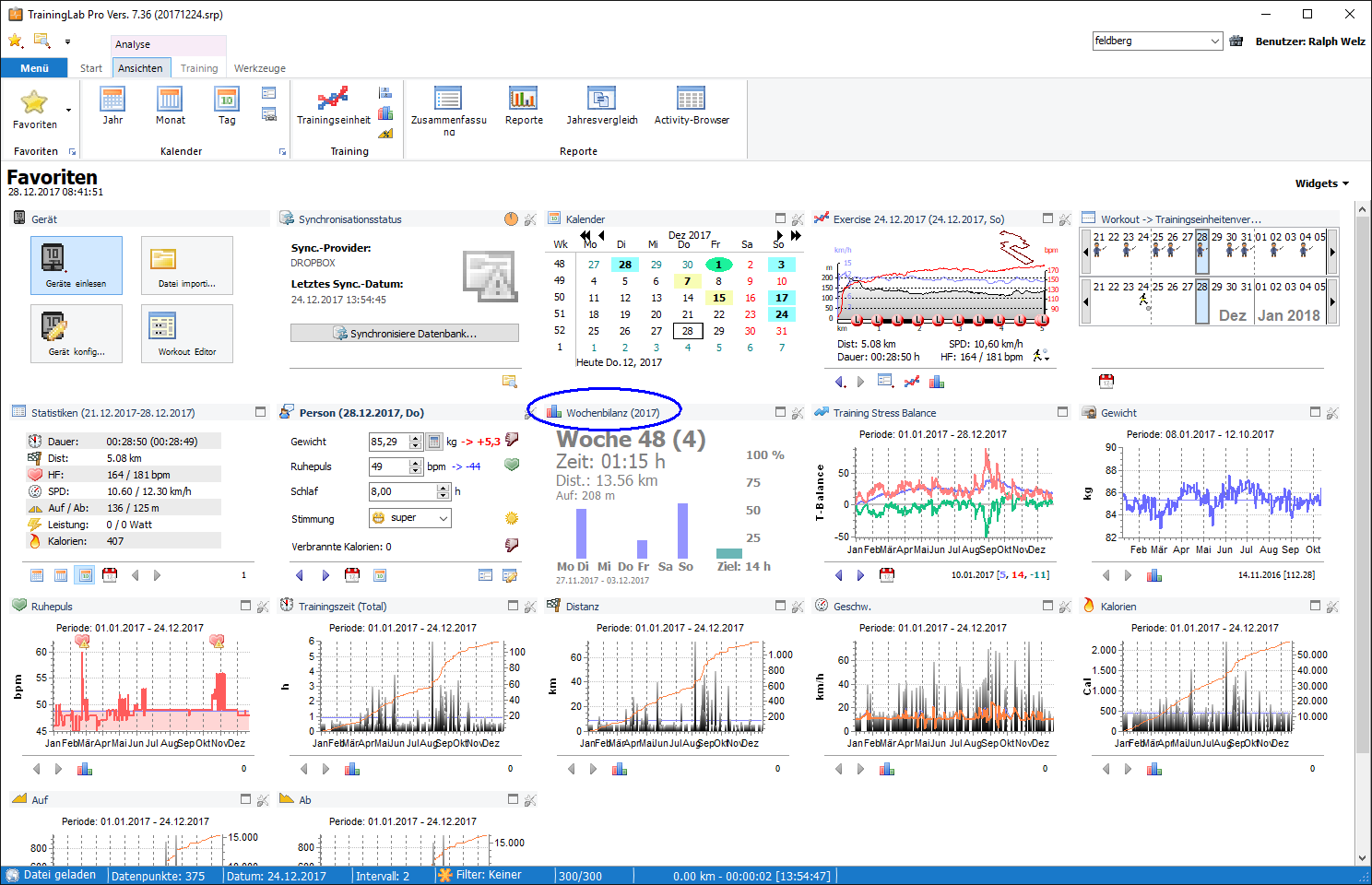The image size is (1372, 885).
Task: Open the Favoriten group dialog launcher
Action: [x=72, y=152]
